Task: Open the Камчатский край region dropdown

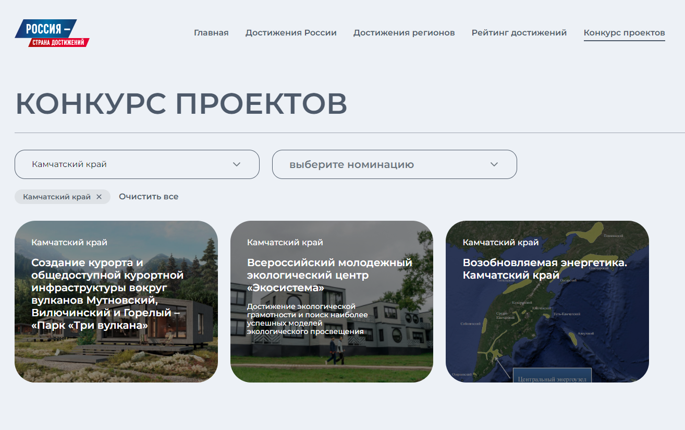Action: tap(137, 164)
